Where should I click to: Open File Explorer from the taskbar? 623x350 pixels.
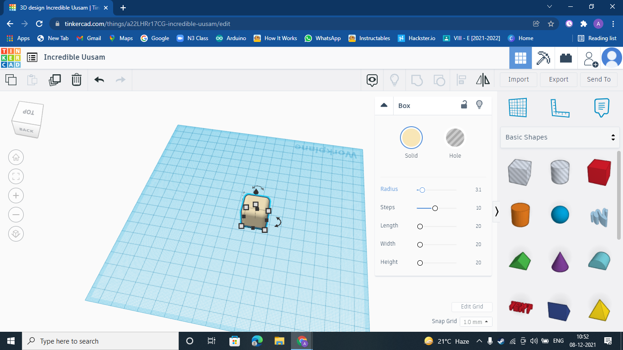(280, 341)
